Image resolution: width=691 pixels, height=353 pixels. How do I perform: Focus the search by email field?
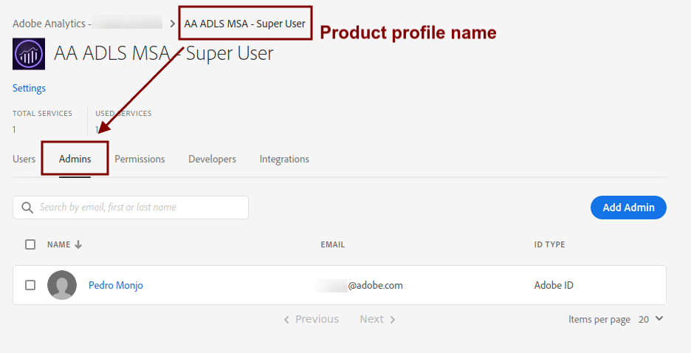coord(140,208)
